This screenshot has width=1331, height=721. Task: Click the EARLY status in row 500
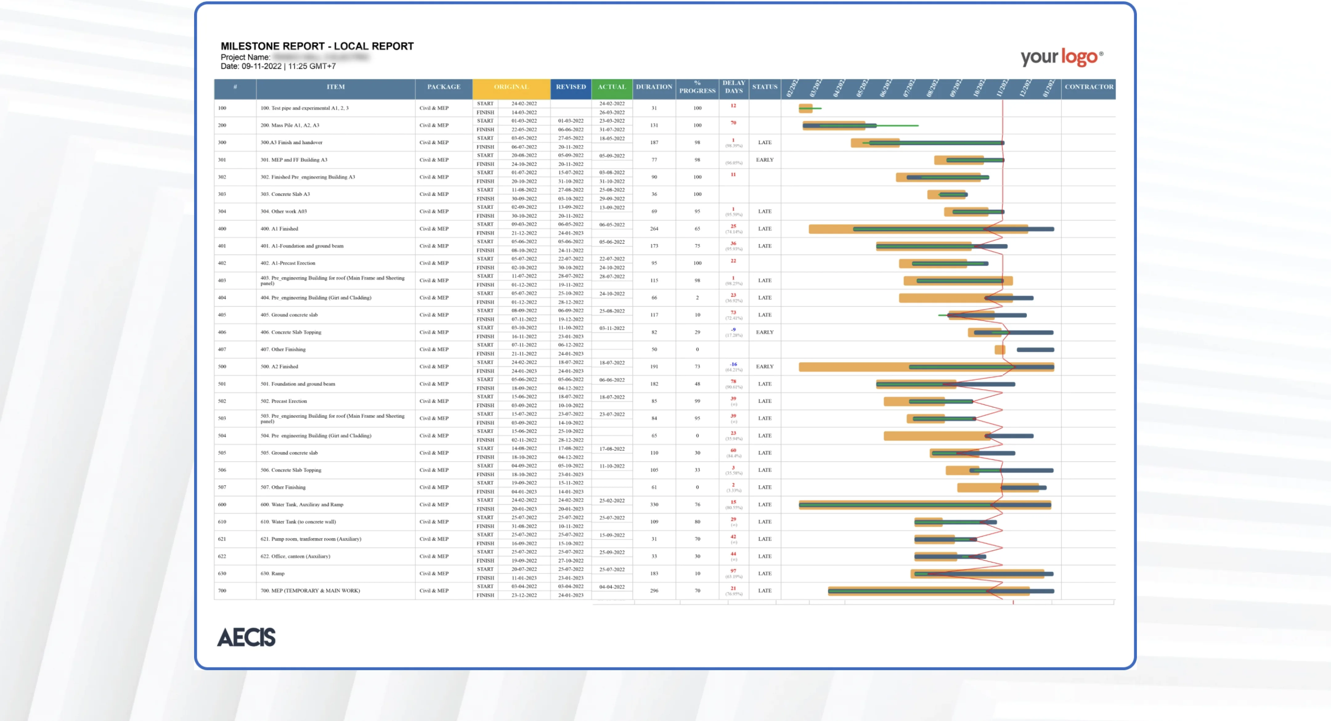pyautogui.click(x=765, y=366)
